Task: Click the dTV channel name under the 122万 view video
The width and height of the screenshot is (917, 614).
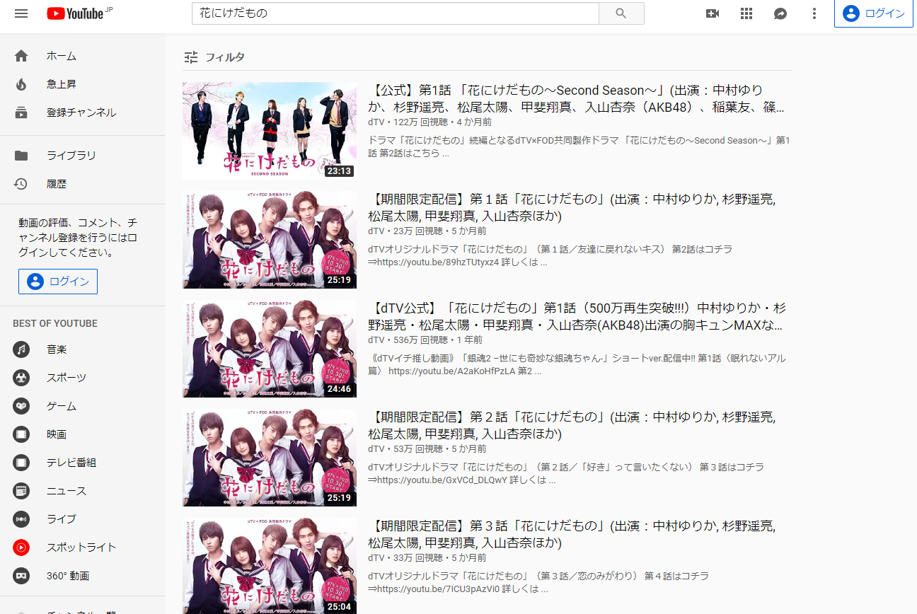Action: [x=376, y=122]
